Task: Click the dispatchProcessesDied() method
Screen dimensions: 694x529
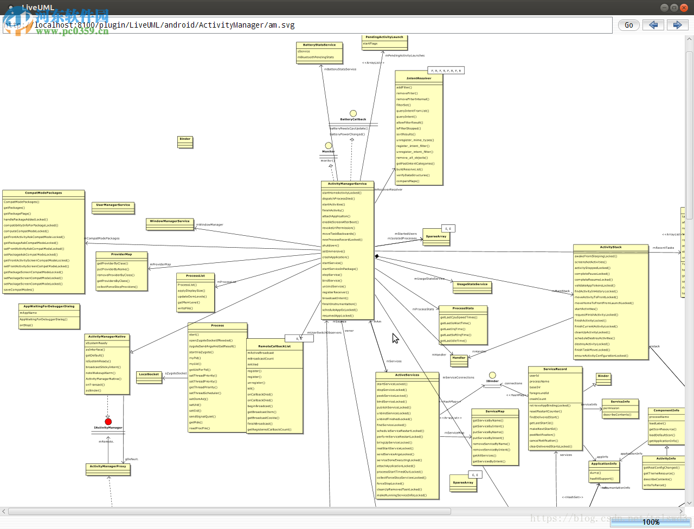Action: [338, 199]
